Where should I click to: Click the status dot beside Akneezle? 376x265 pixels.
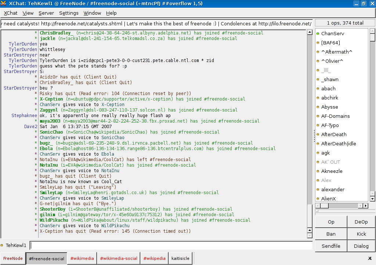click(318, 171)
